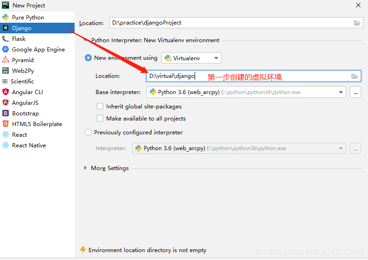
Task: Select React project type
Action: (38, 135)
